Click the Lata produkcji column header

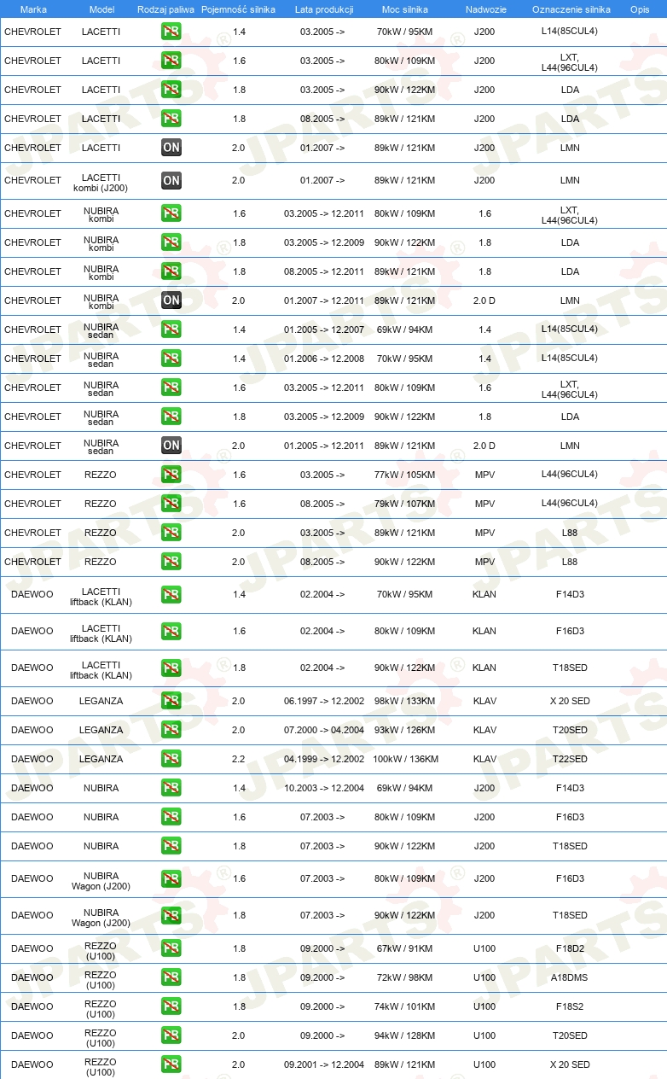[324, 9]
